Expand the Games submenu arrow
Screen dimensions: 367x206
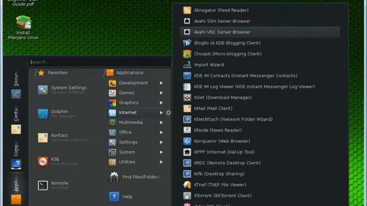[x=161, y=93]
